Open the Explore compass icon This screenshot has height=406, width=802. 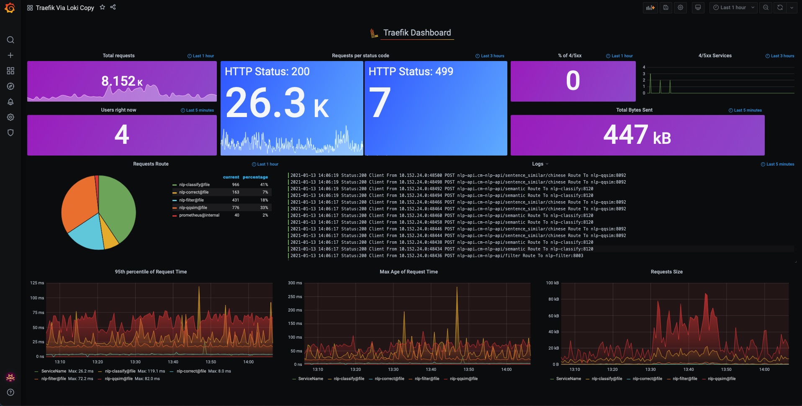[x=10, y=86]
